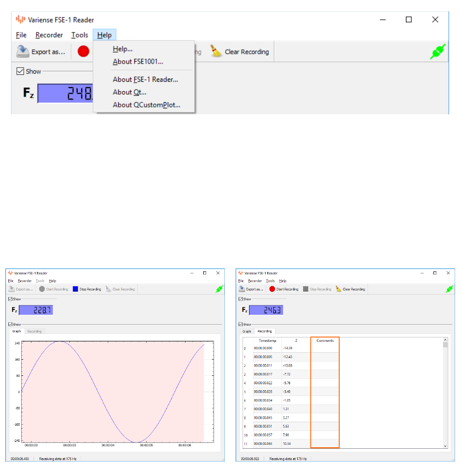Toggle upper Show checkbox above Fz in graph window
Image resolution: width=461 pixels, height=468 pixels.
pyautogui.click(x=10, y=299)
